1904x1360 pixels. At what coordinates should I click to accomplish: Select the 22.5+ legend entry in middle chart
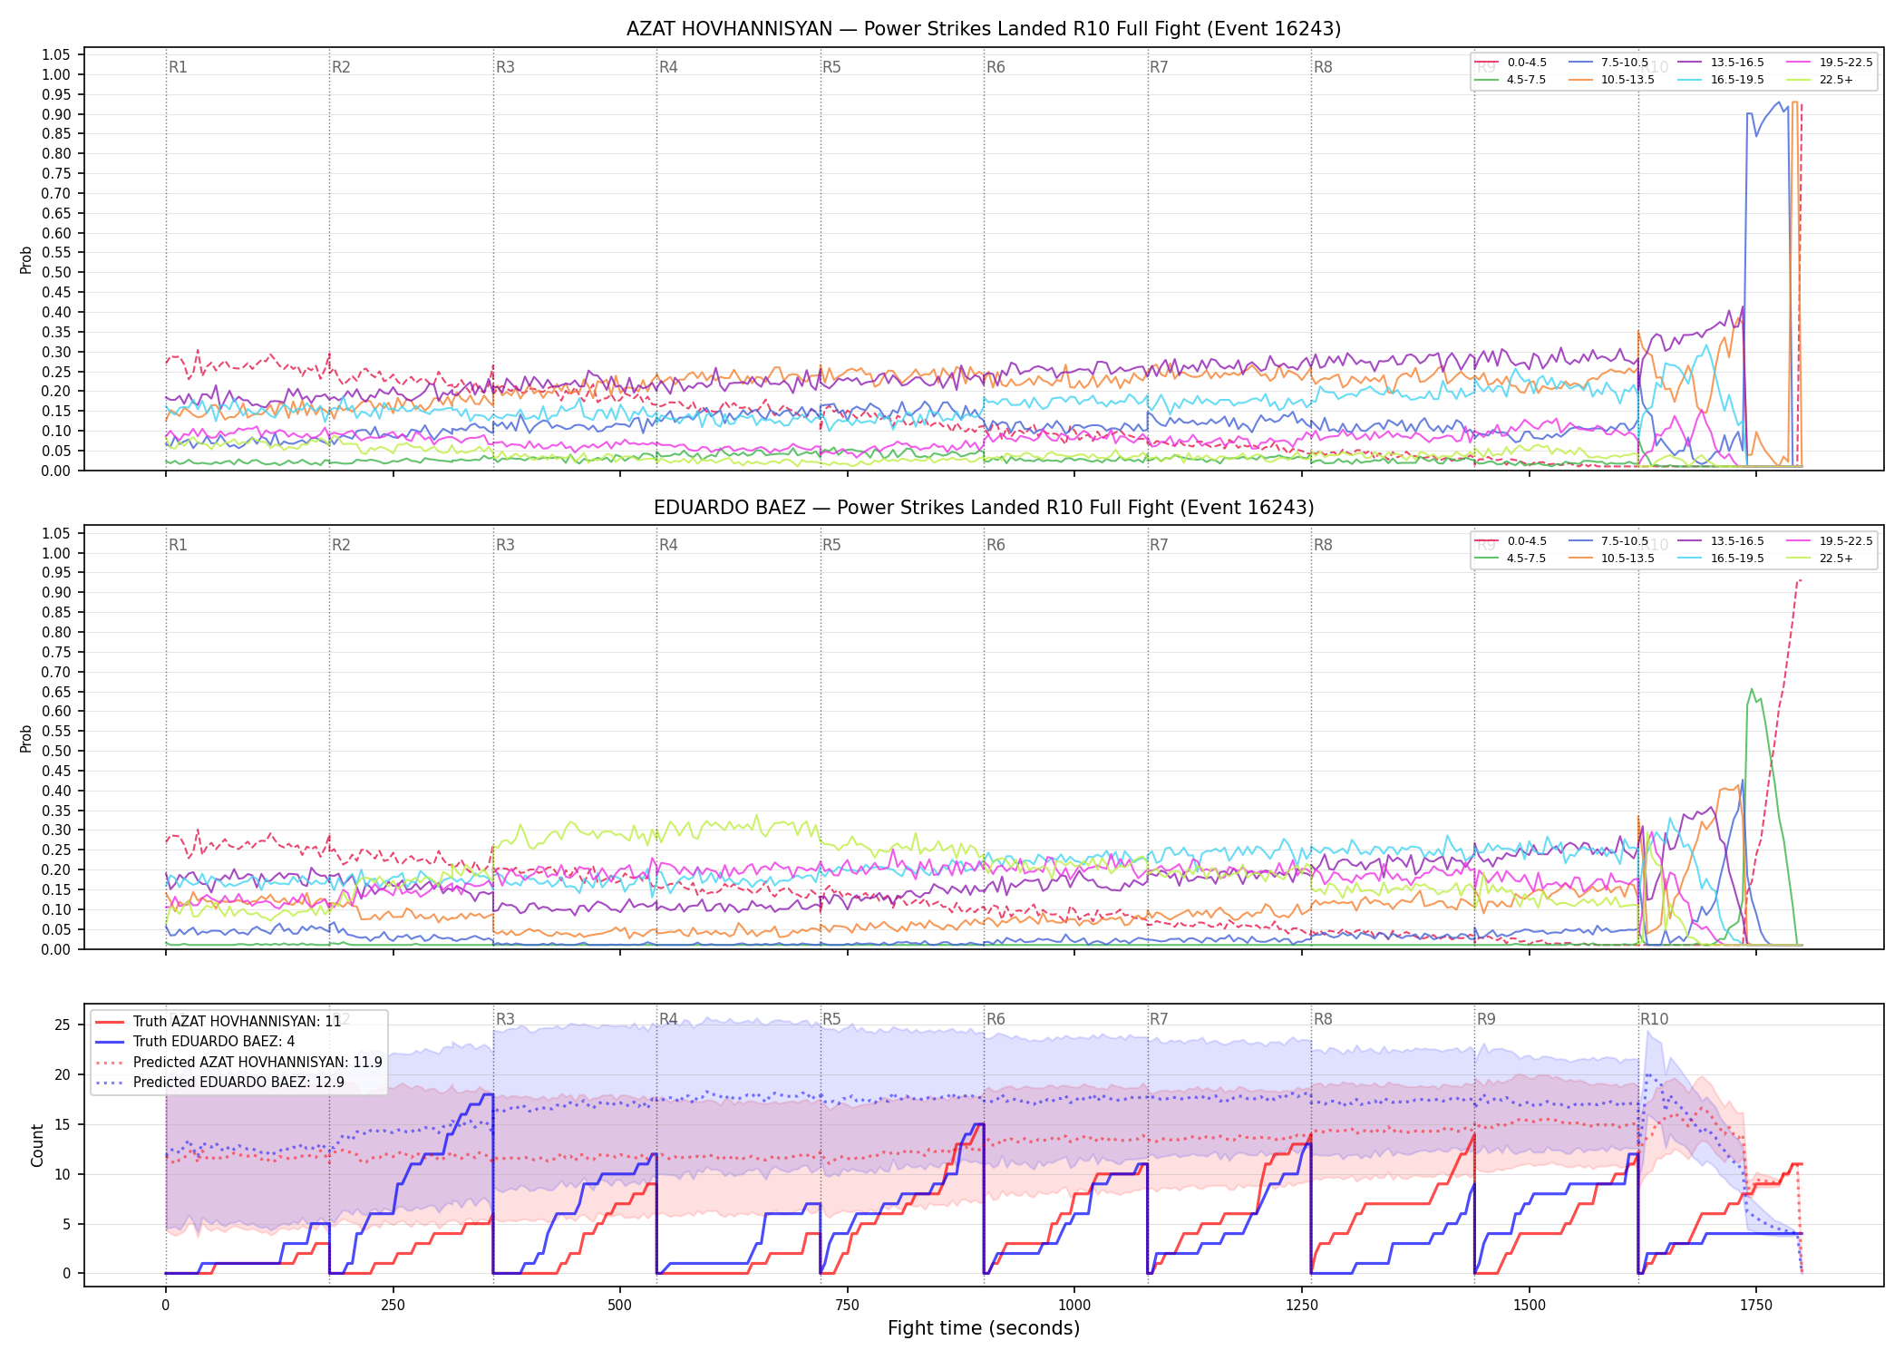pos(1820,559)
